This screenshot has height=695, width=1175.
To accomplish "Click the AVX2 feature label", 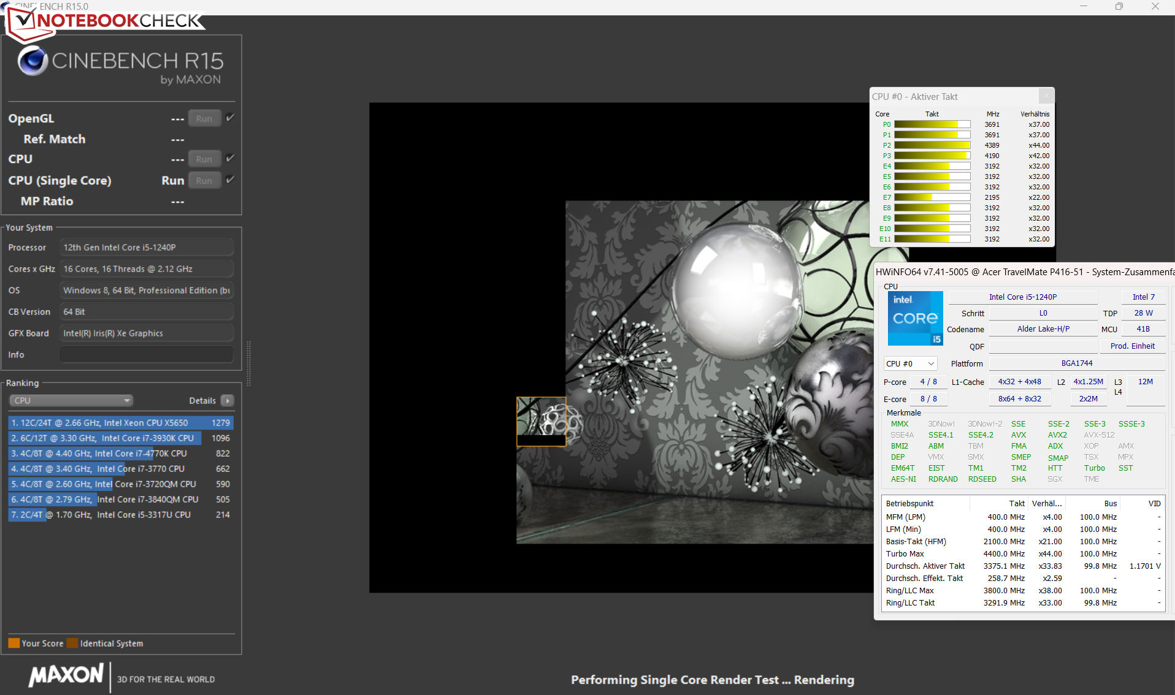I will pyautogui.click(x=1057, y=435).
